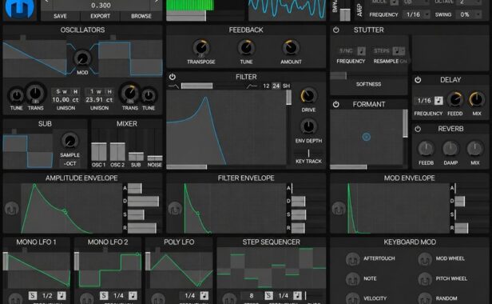Click the Stutter resample tempo note icon
The image size is (492, 304).
click(x=397, y=51)
